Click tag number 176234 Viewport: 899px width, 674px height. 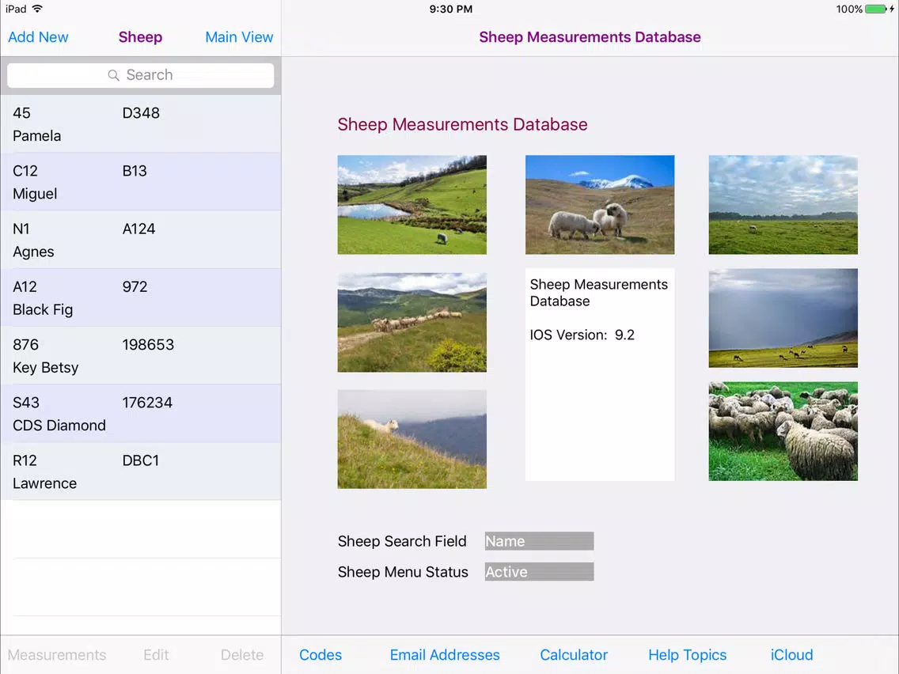pyautogui.click(x=147, y=403)
